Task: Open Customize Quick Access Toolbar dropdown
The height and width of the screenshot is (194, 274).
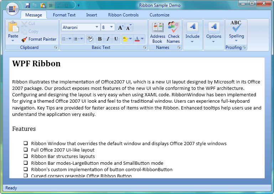Action: coord(79,5)
